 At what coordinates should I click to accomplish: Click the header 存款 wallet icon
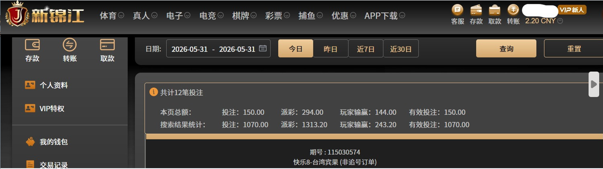[476, 10]
